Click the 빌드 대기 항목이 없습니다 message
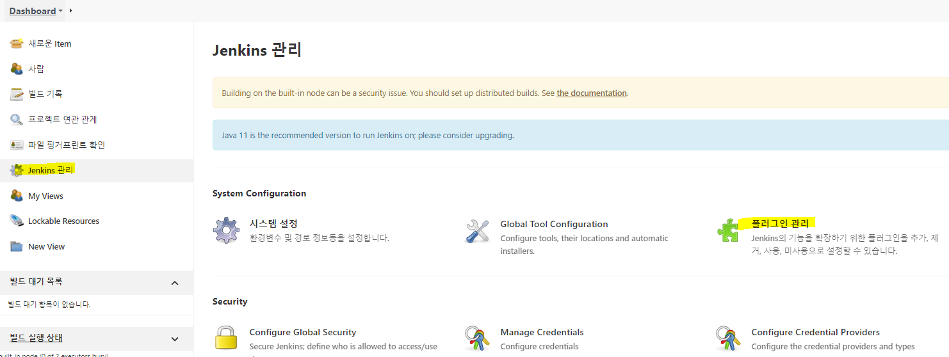 pos(49,304)
